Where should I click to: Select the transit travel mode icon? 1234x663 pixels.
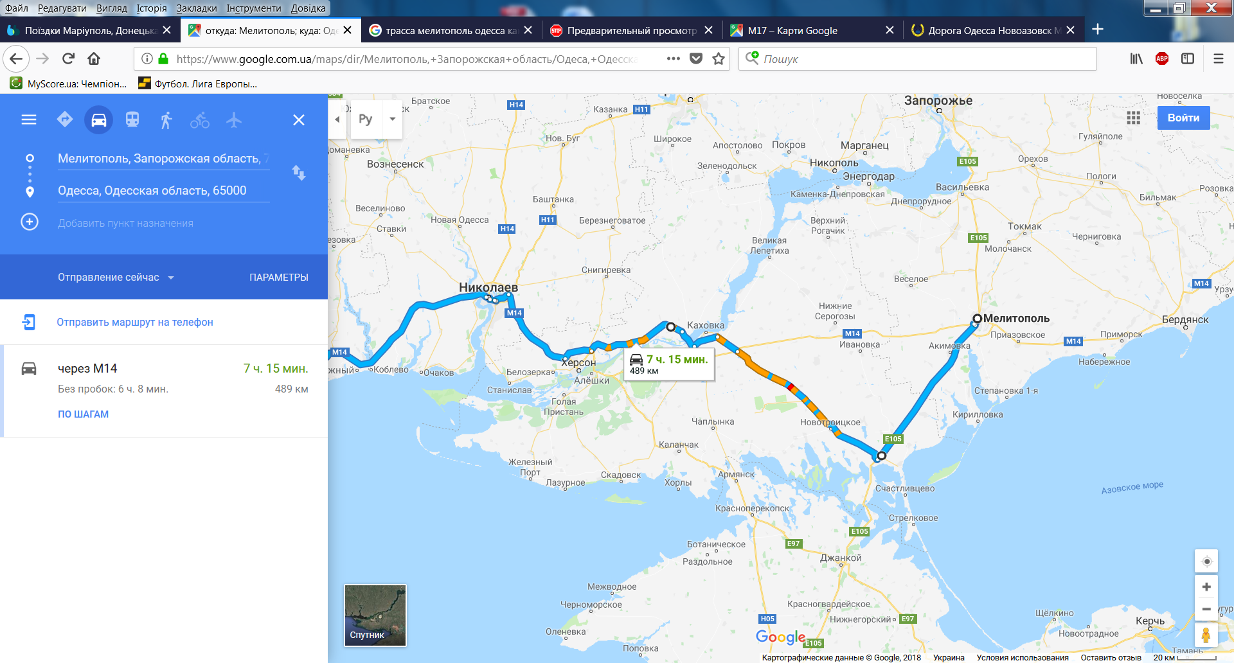pos(132,119)
